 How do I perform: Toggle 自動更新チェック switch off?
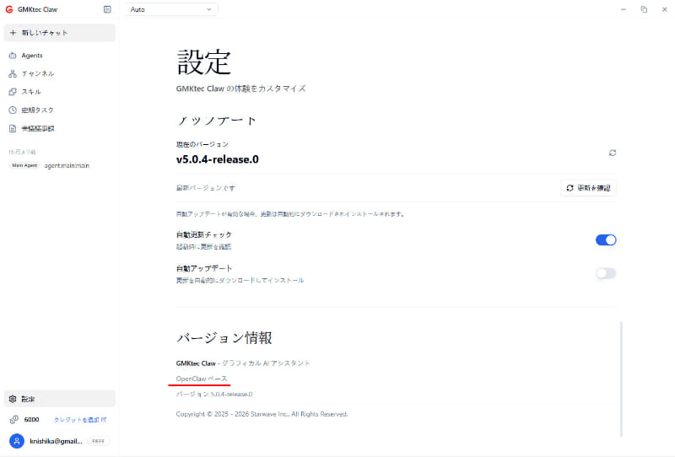click(606, 239)
